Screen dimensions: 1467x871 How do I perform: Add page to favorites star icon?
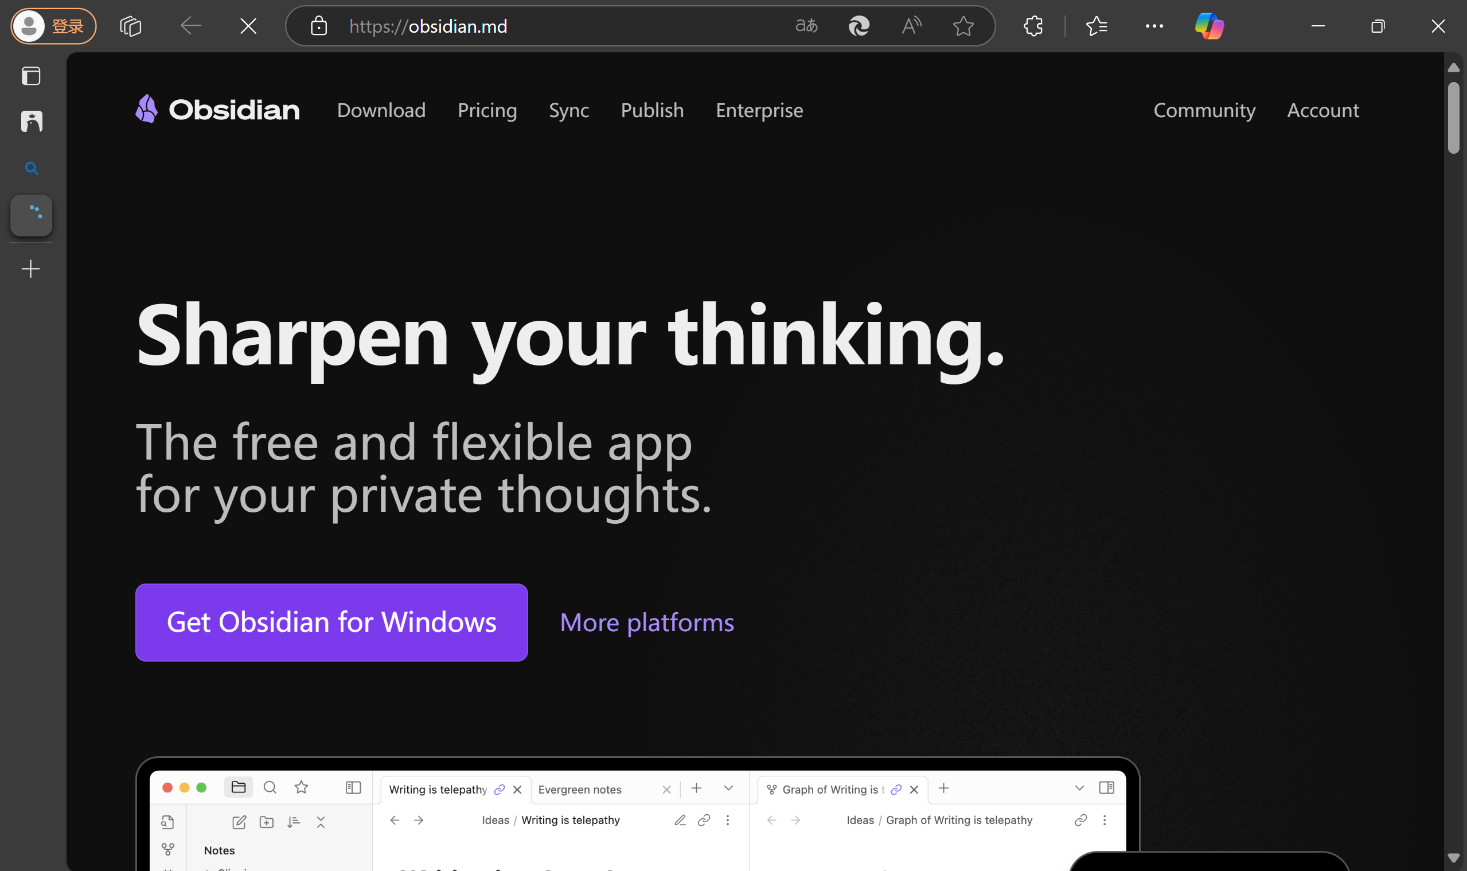tap(962, 26)
